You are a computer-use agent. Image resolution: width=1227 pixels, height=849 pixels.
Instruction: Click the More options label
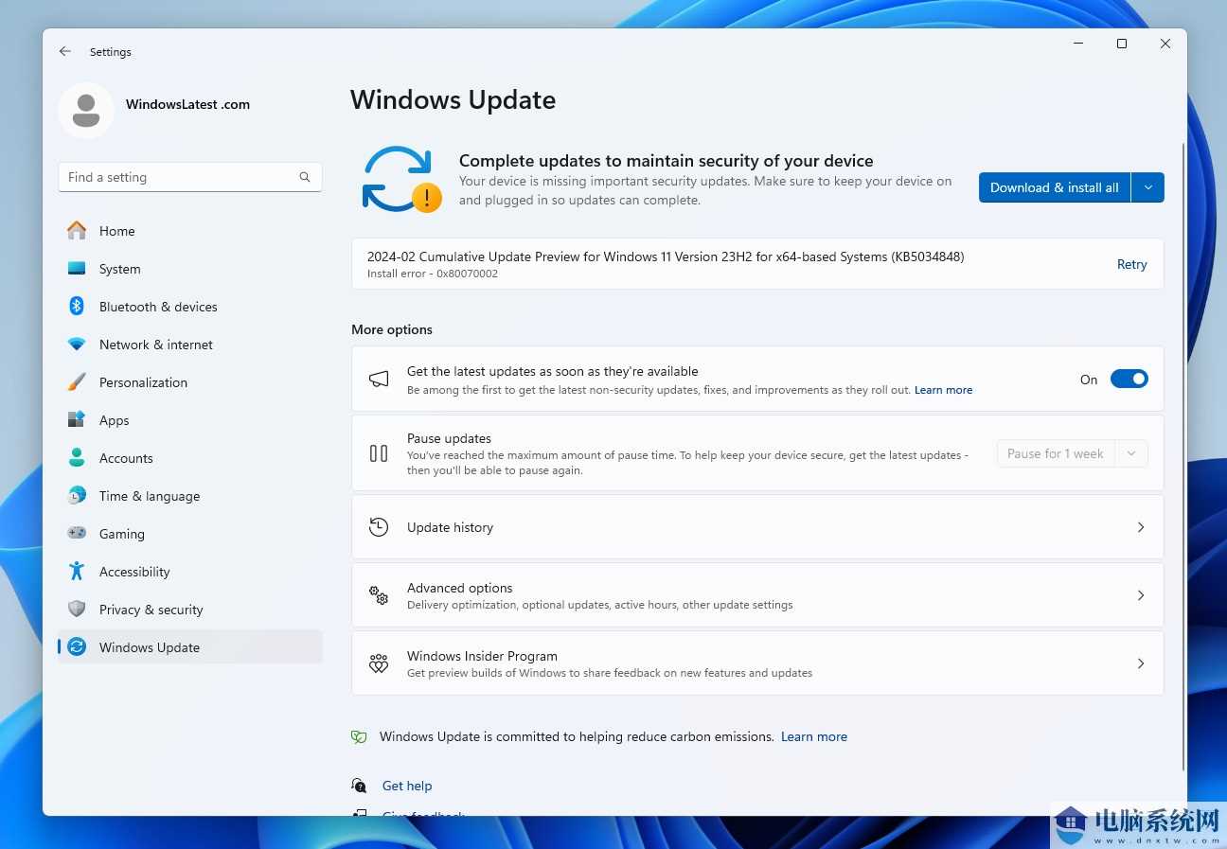point(392,329)
